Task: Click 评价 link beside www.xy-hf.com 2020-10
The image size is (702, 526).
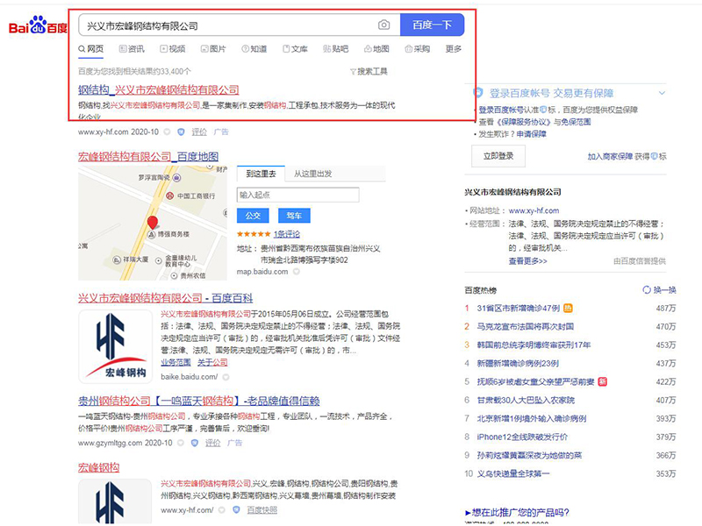Action: [199, 132]
